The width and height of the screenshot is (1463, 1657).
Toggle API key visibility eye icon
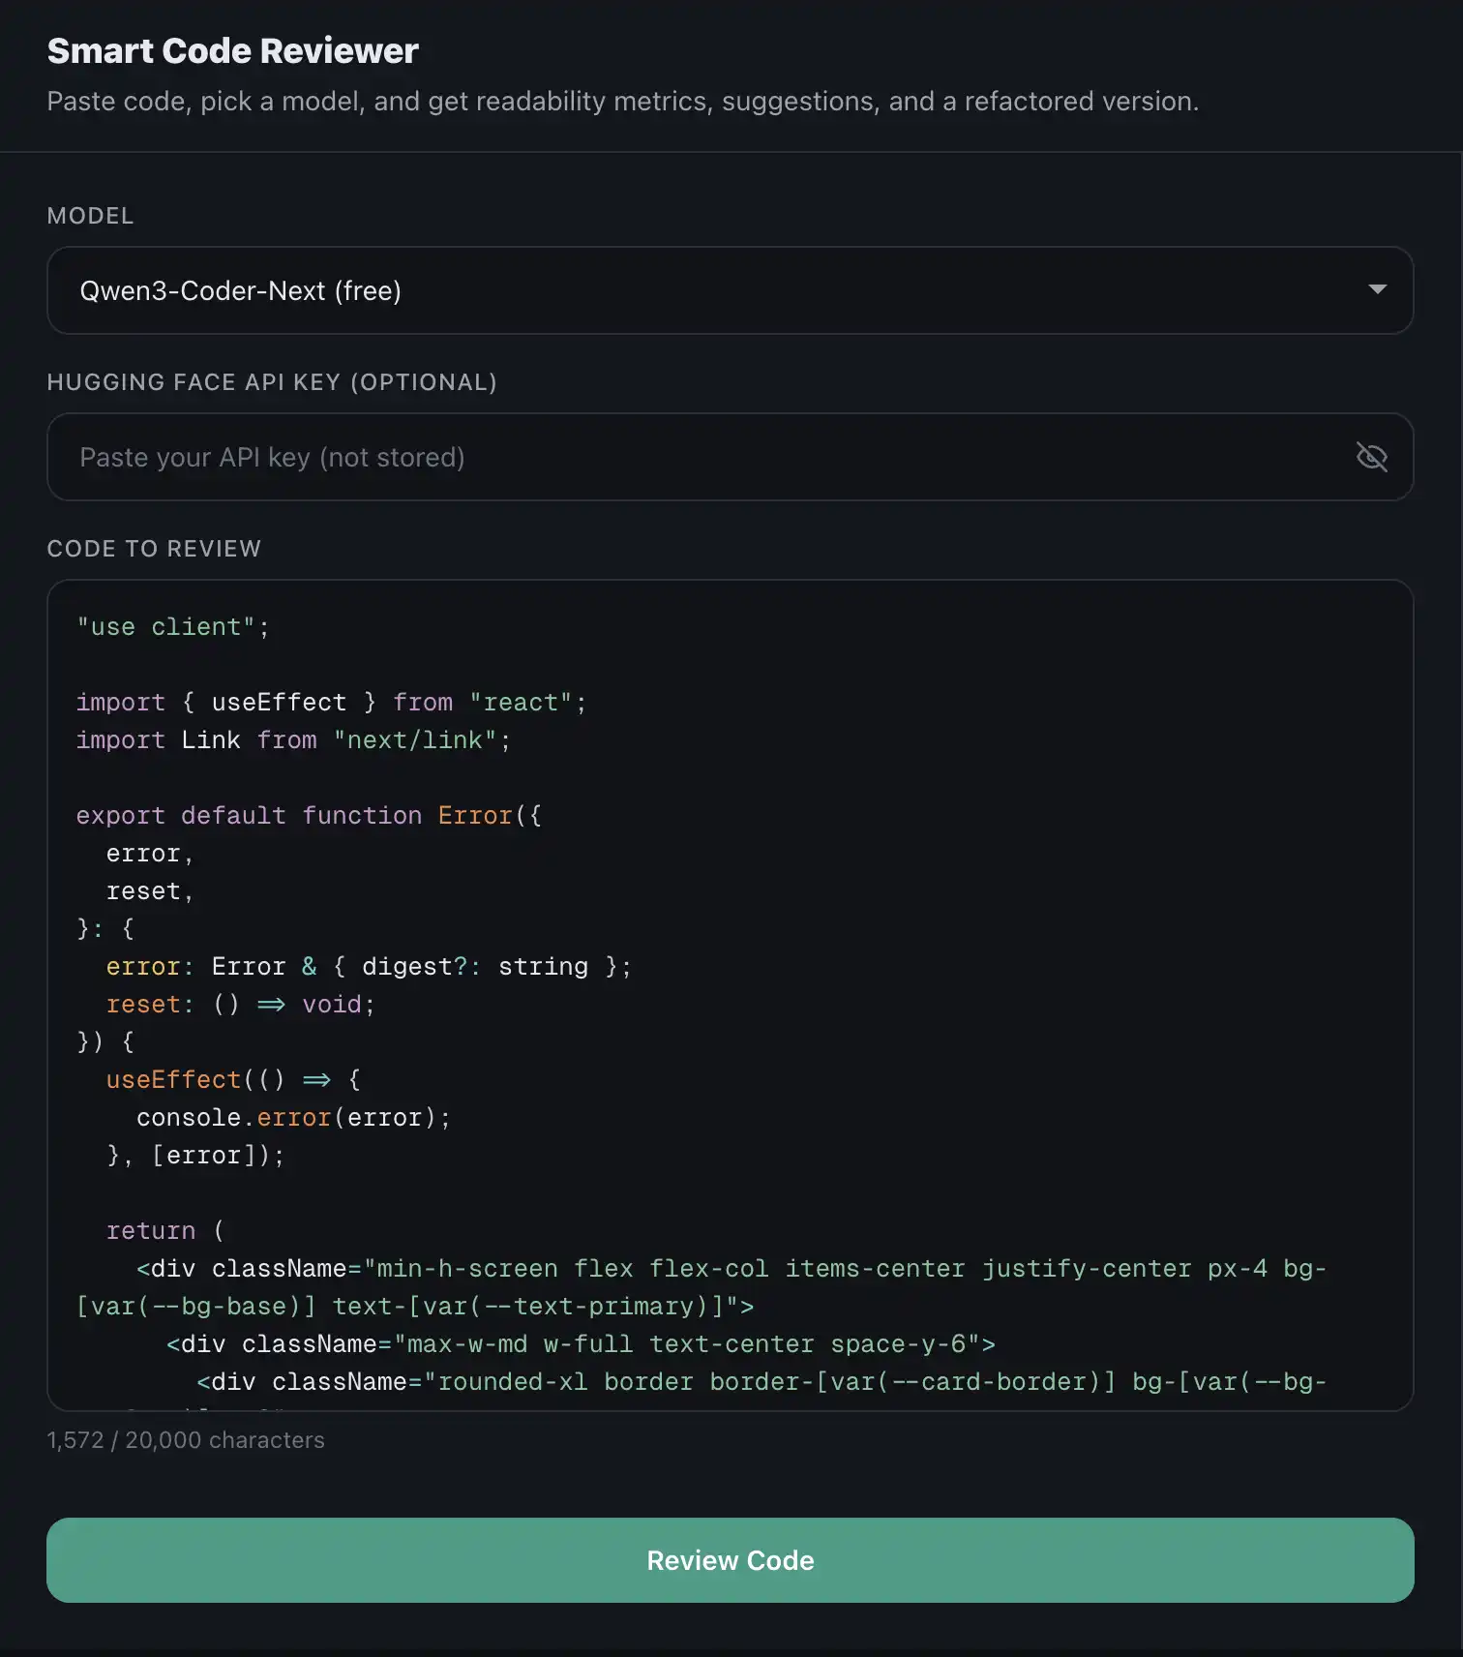pyautogui.click(x=1371, y=457)
